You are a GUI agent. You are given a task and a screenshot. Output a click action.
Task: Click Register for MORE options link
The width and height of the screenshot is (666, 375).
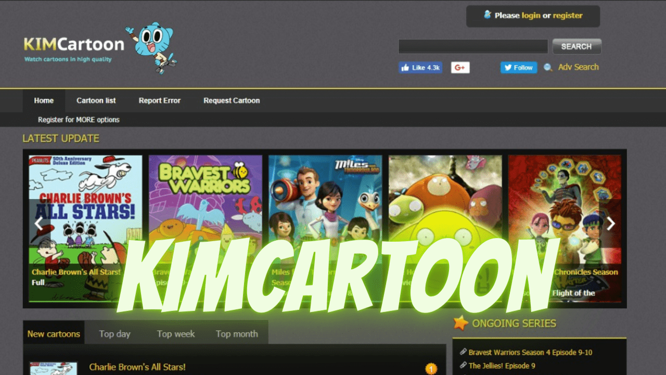(79, 120)
